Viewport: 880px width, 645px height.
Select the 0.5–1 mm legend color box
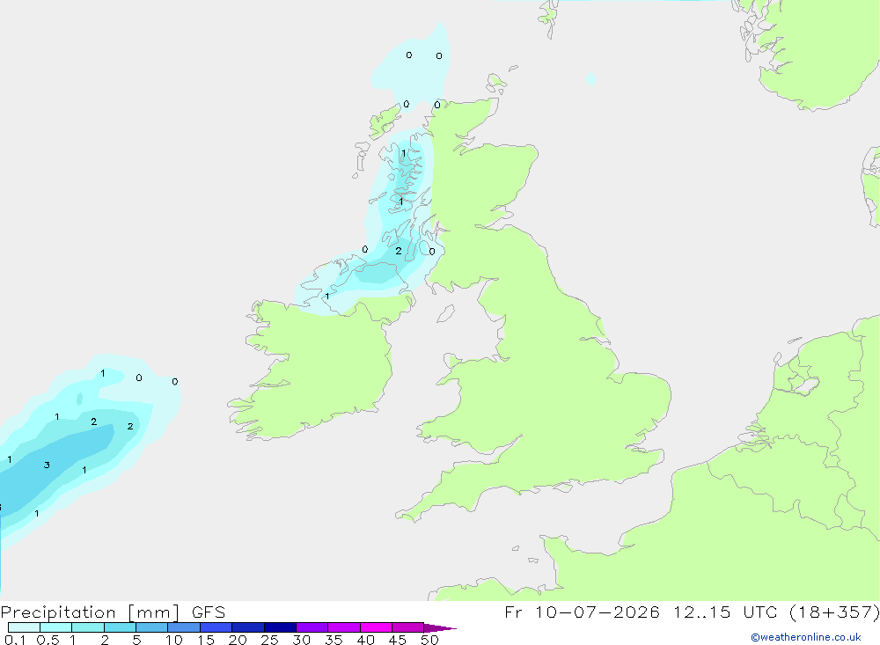click(55, 627)
